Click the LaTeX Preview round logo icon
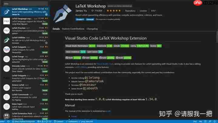This screenshot has width=218, height=123. [x=7, y=31]
